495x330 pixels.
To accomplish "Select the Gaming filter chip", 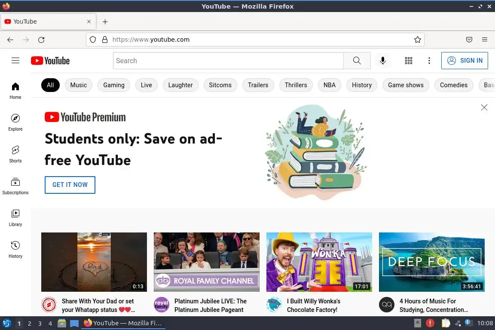I will tap(113, 85).
